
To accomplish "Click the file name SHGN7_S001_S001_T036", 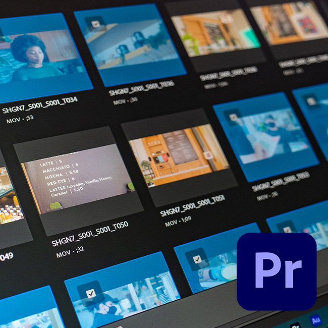I will click(x=142, y=88).
